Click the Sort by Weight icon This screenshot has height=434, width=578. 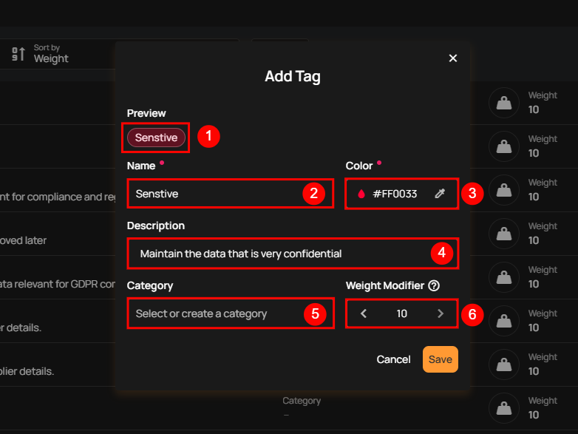(x=18, y=54)
